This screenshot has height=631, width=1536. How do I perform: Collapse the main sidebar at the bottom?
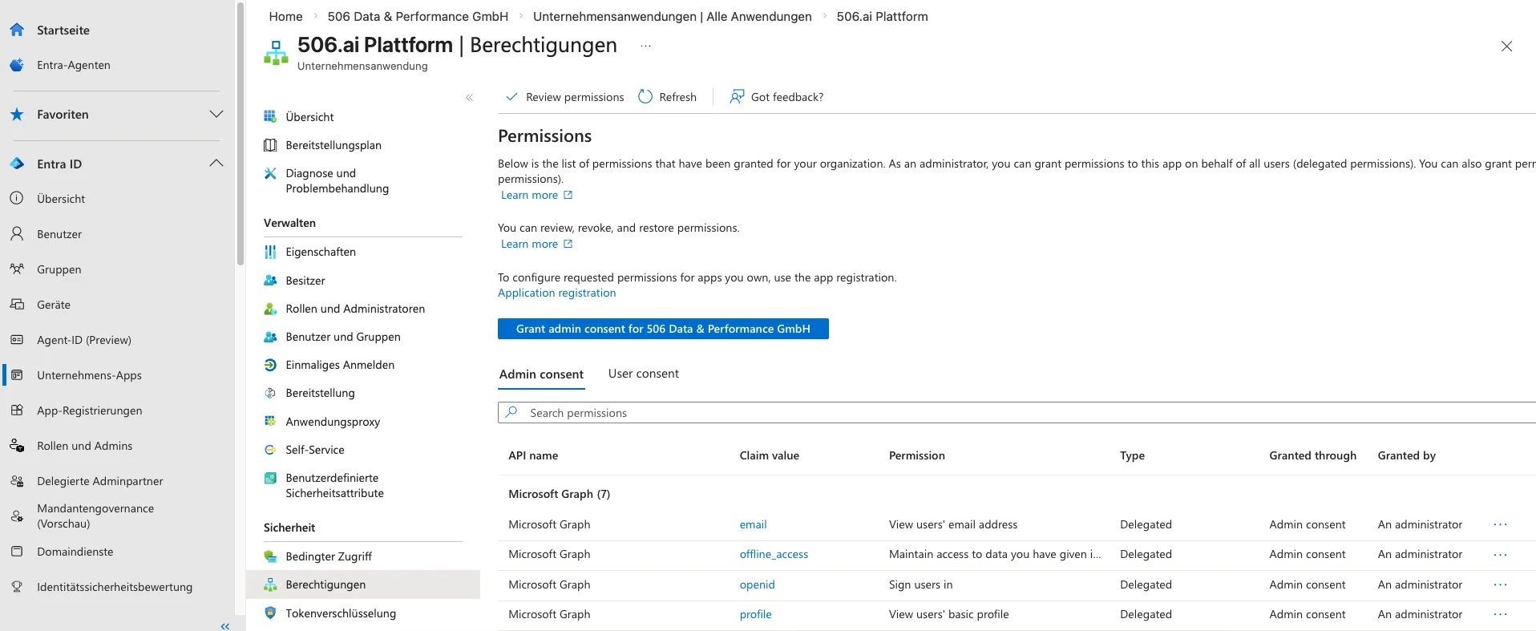pyautogui.click(x=225, y=626)
